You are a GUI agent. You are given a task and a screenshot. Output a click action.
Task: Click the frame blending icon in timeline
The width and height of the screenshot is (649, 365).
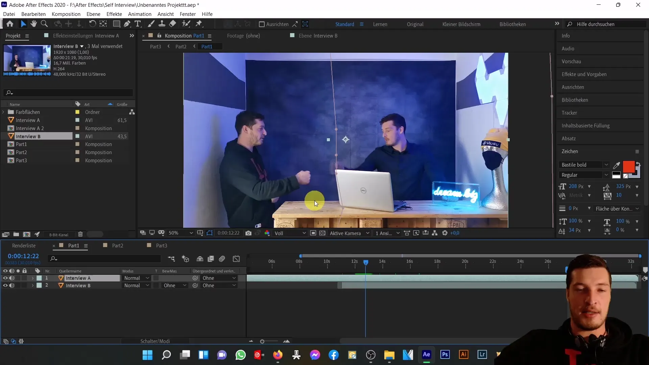pyautogui.click(x=211, y=259)
